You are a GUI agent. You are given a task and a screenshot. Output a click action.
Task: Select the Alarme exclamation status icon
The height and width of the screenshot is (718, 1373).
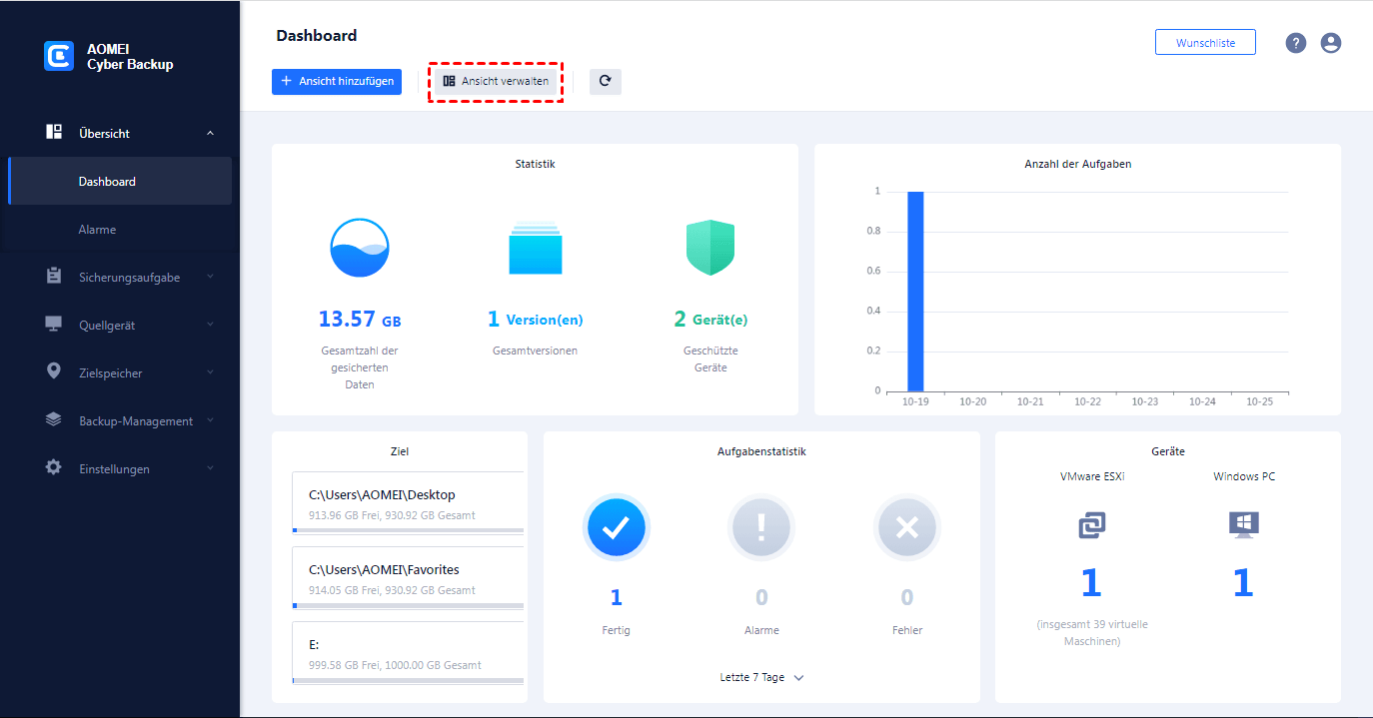pyautogui.click(x=761, y=527)
